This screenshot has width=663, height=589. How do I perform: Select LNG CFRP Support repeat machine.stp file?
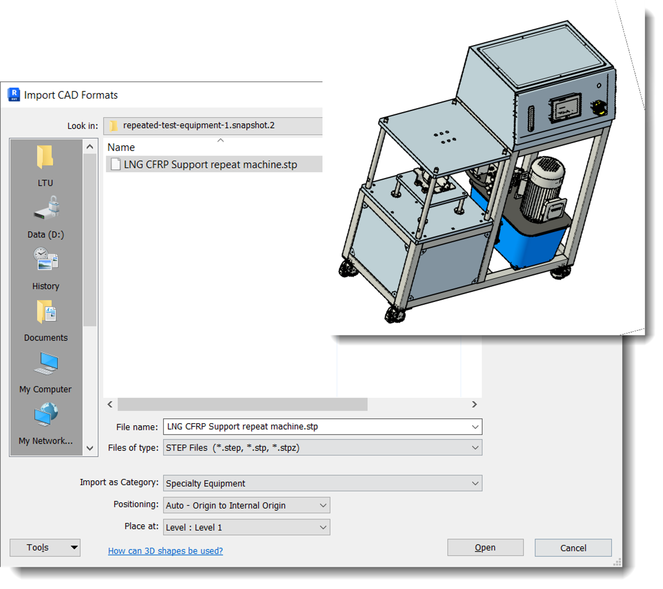(x=214, y=165)
